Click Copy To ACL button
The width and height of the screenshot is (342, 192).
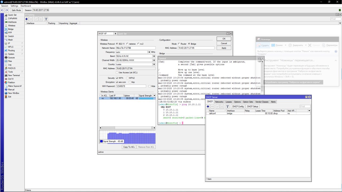(129, 147)
